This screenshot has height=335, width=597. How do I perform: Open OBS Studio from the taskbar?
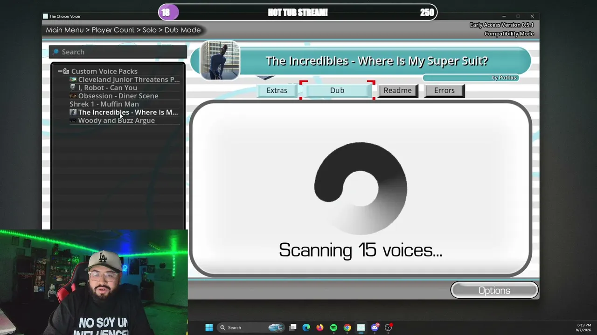pyautogui.click(x=388, y=328)
